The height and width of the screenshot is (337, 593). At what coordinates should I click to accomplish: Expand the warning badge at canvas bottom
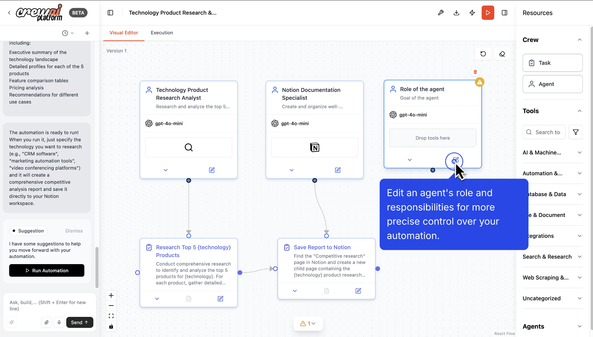[308, 323]
